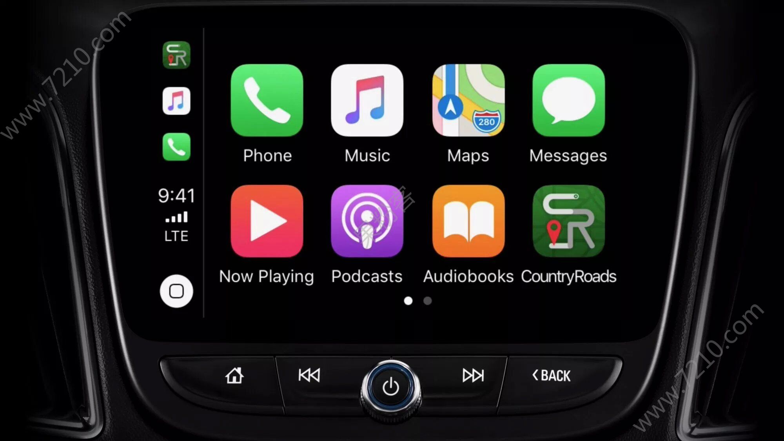Skip to next track

(x=472, y=375)
